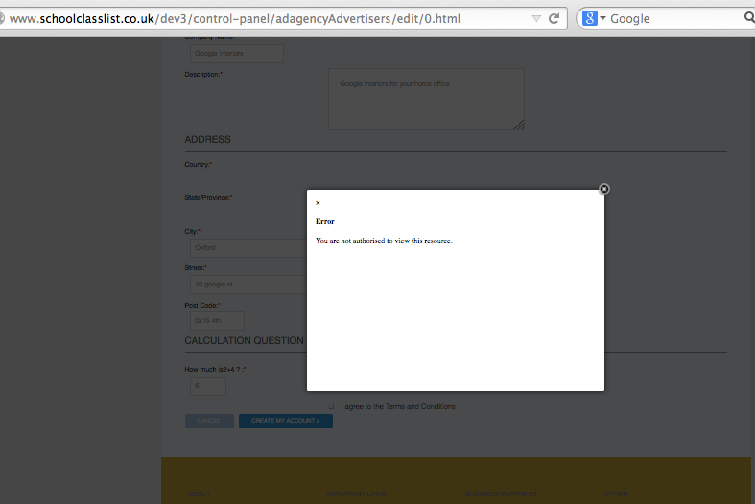
Task: Grab the Description textarea resize handle
Action: [x=519, y=125]
